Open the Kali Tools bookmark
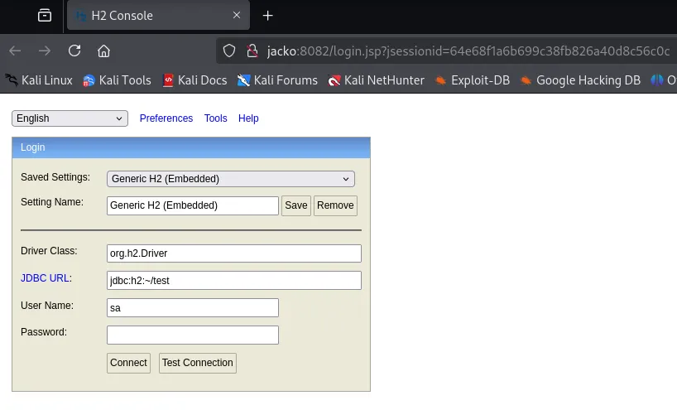 coord(117,80)
